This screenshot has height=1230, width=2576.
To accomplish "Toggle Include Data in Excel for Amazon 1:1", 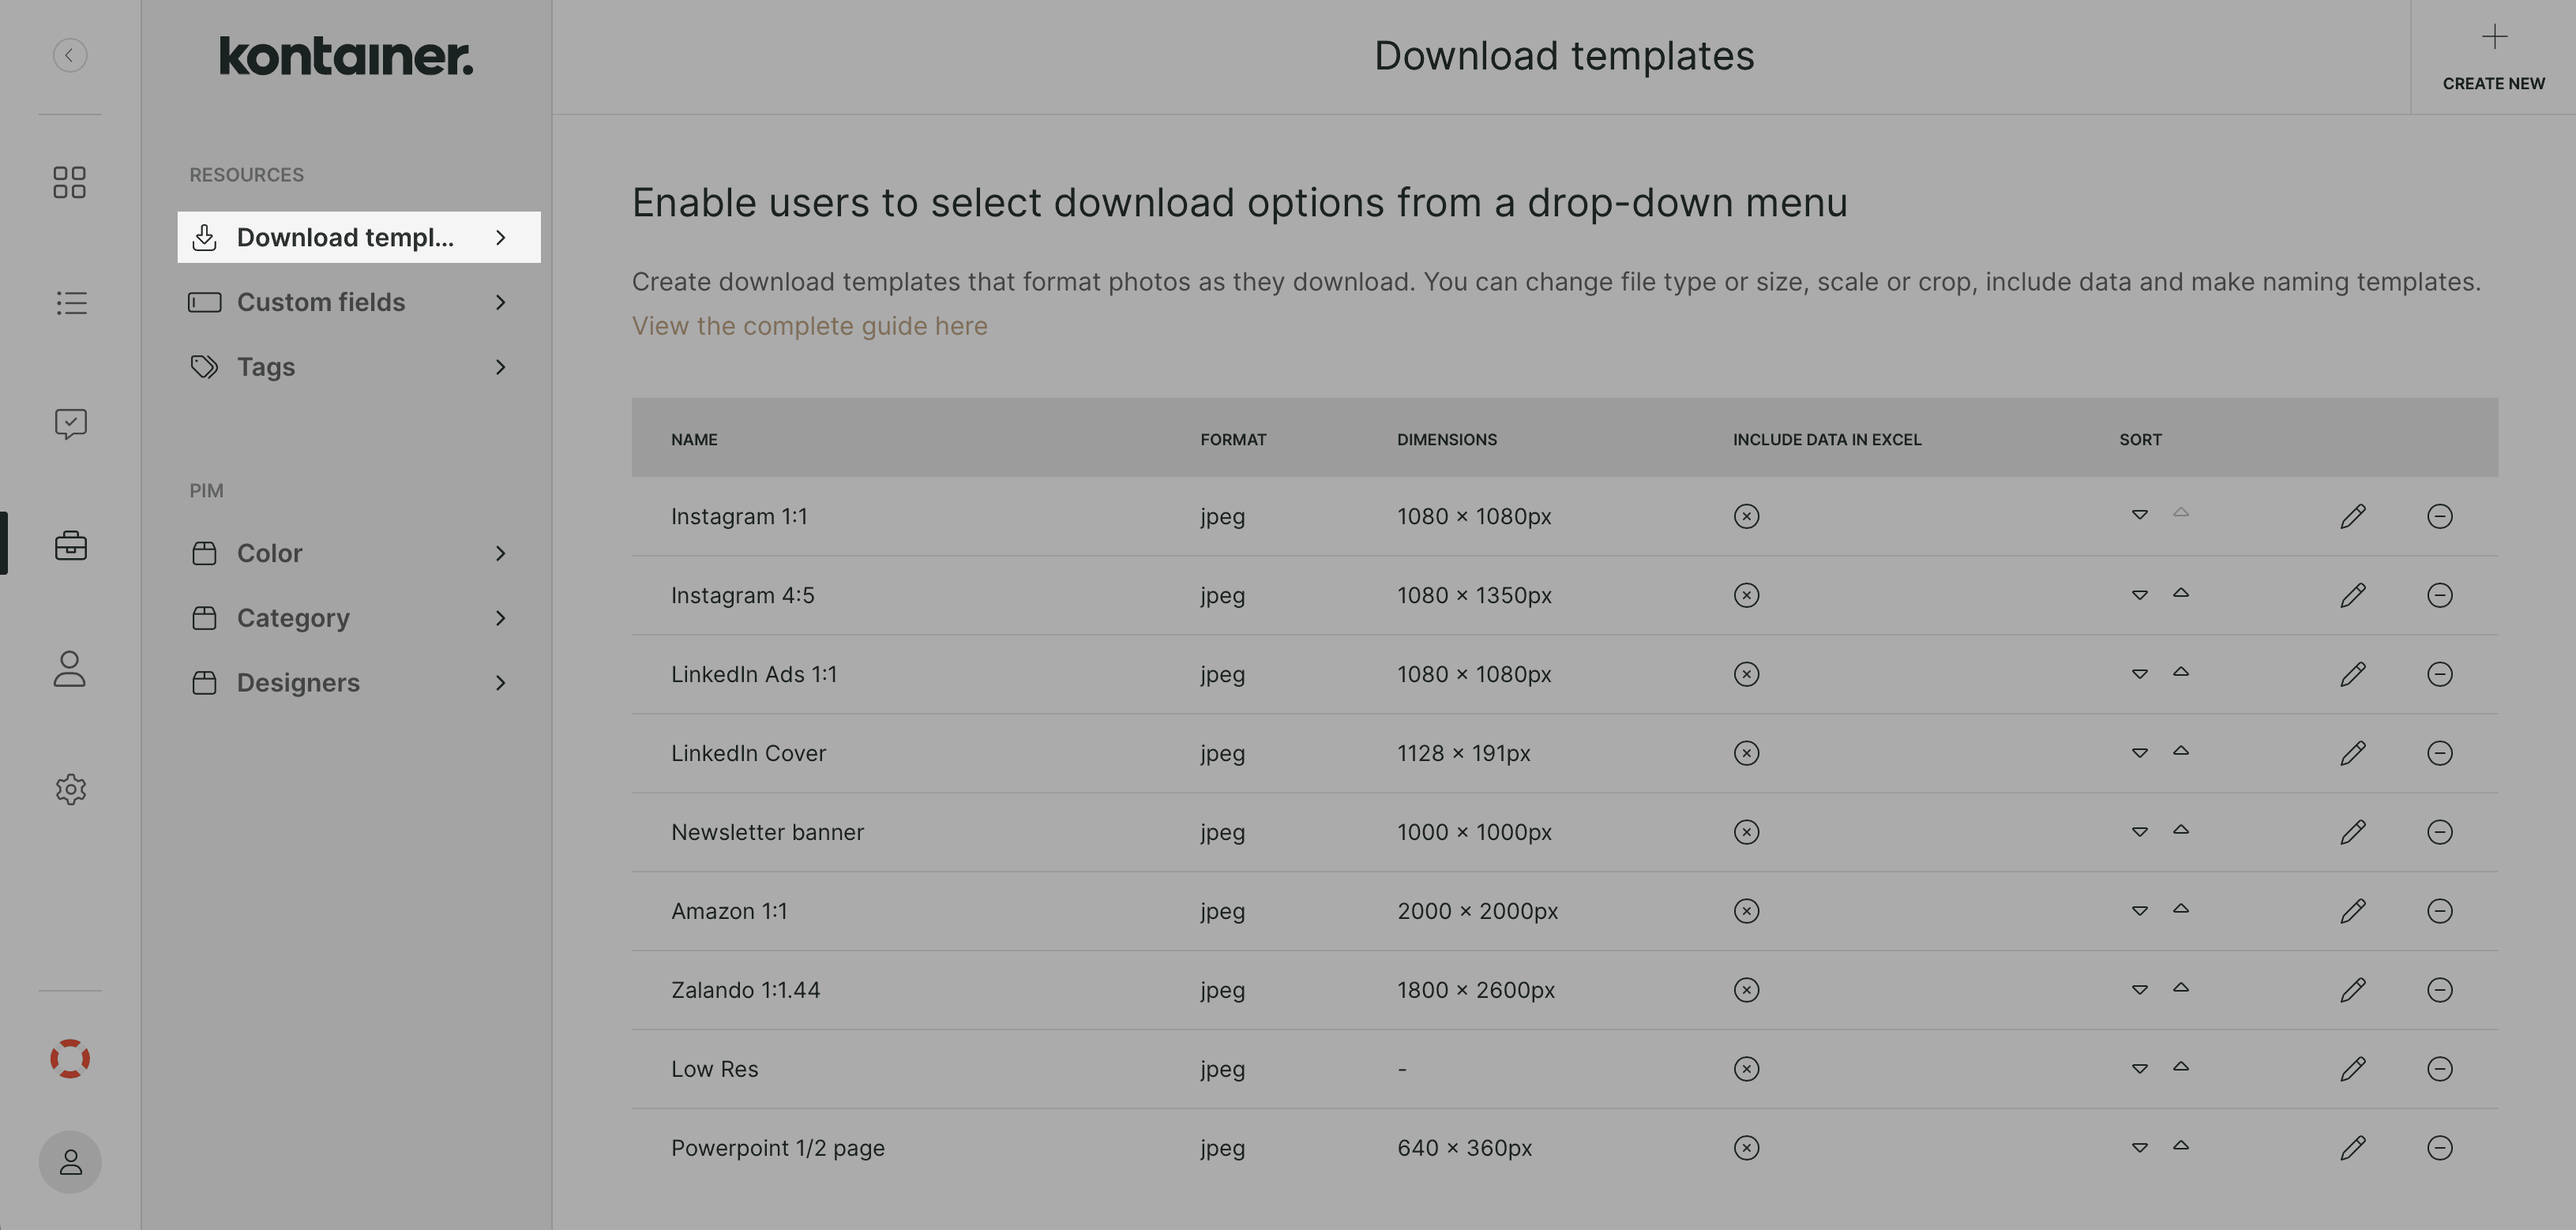I will pyautogui.click(x=1746, y=909).
